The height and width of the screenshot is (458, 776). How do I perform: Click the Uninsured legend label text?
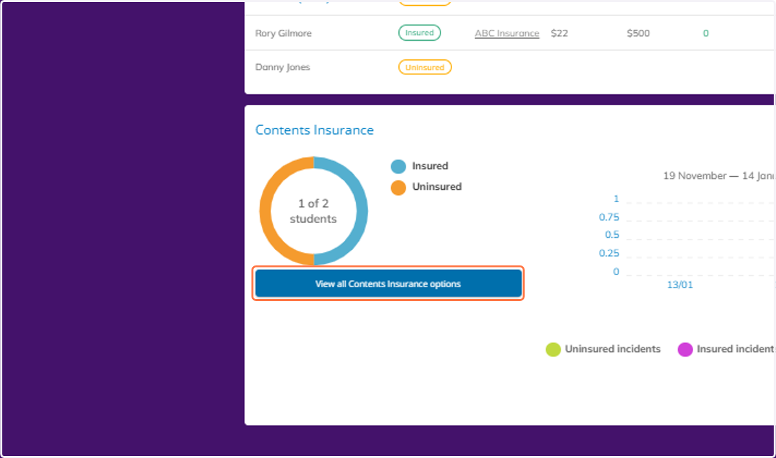coord(437,187)
